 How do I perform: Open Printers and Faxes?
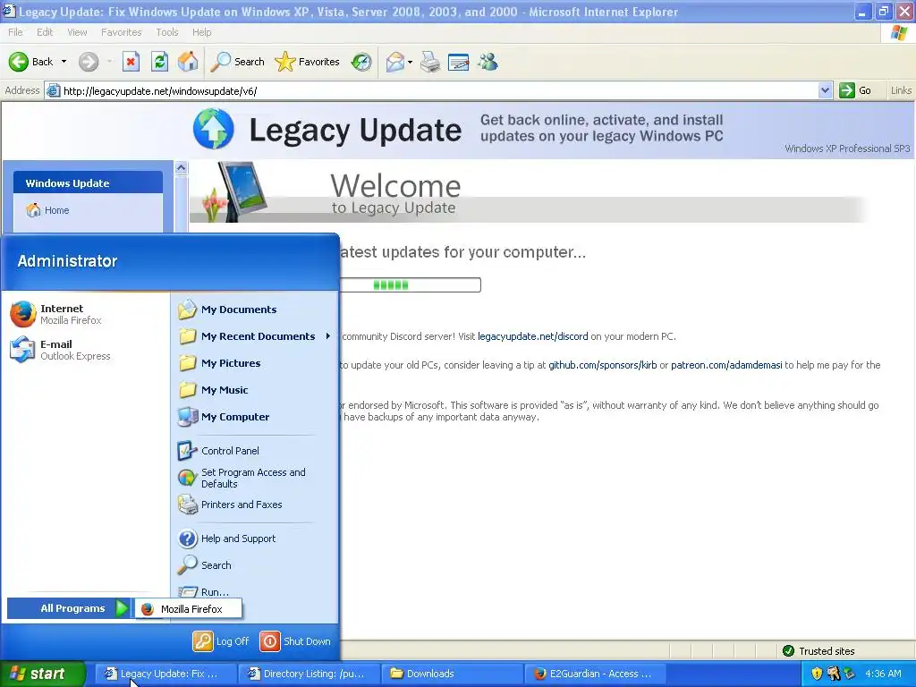click(255, 505)
